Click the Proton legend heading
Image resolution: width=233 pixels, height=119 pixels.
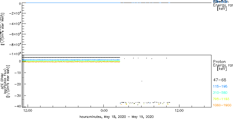pos(219,62)
